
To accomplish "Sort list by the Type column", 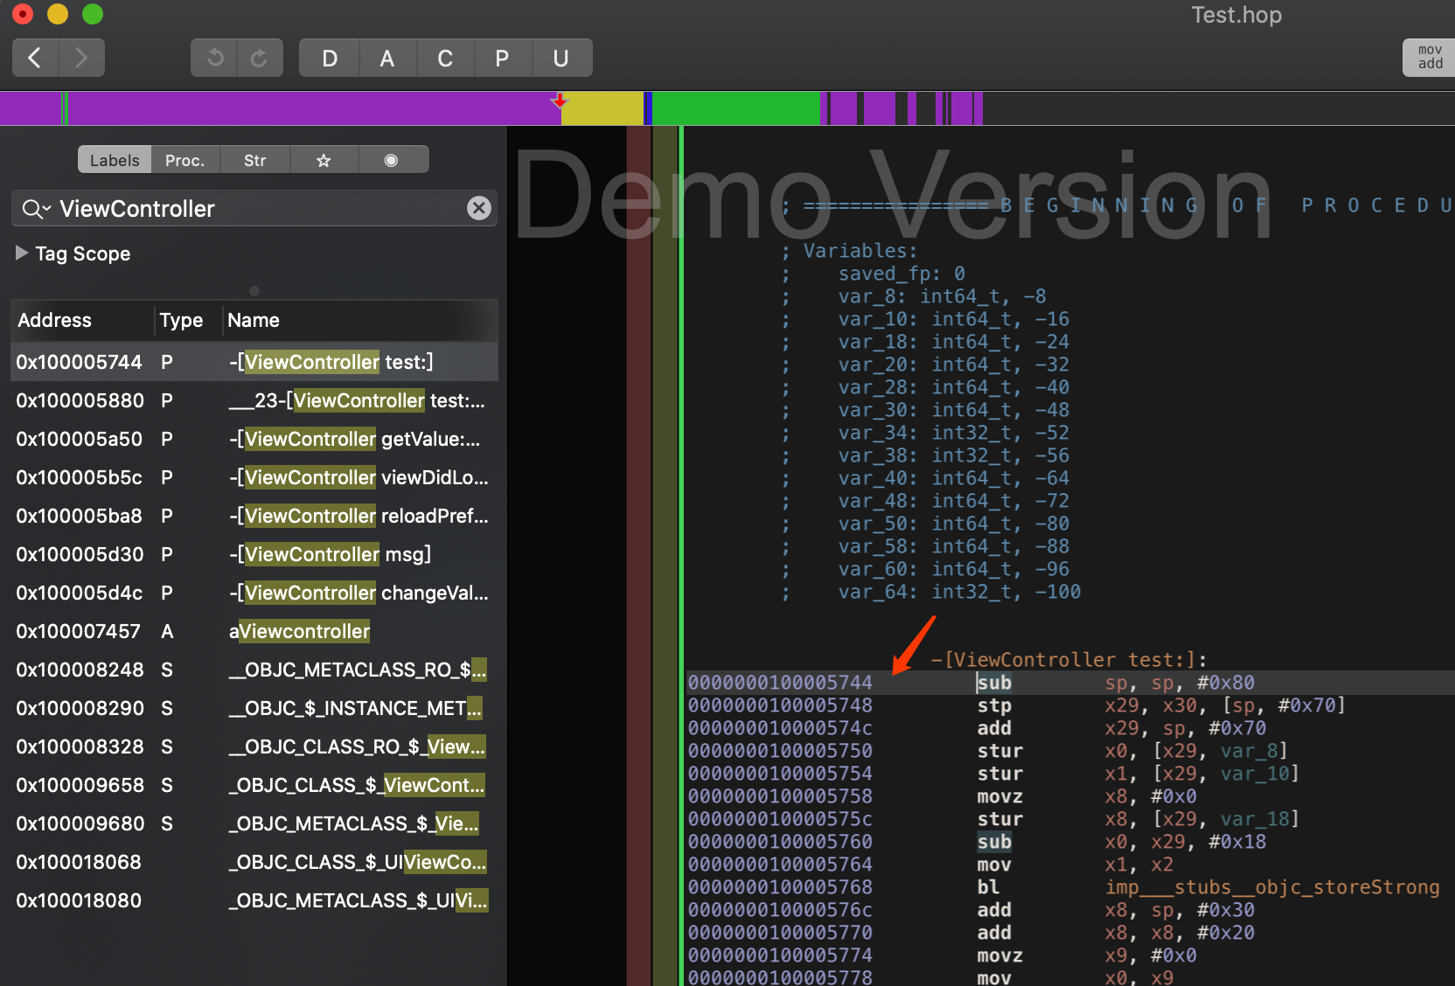I will pos(187,320).
